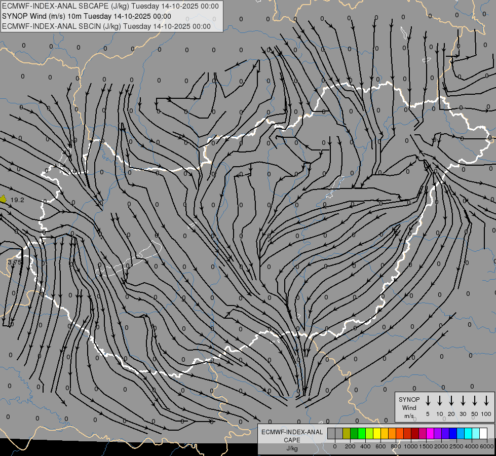Click the 50 m/s wind arrow in the legend
This screenshot has width=496, height=456.
pyautogui.click(x=475, y=401)
